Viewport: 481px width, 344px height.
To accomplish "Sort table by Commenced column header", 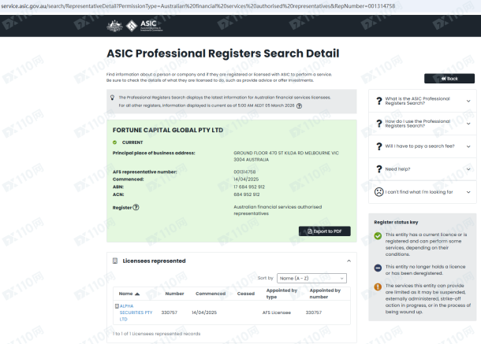I will click(x=211, y=294).
